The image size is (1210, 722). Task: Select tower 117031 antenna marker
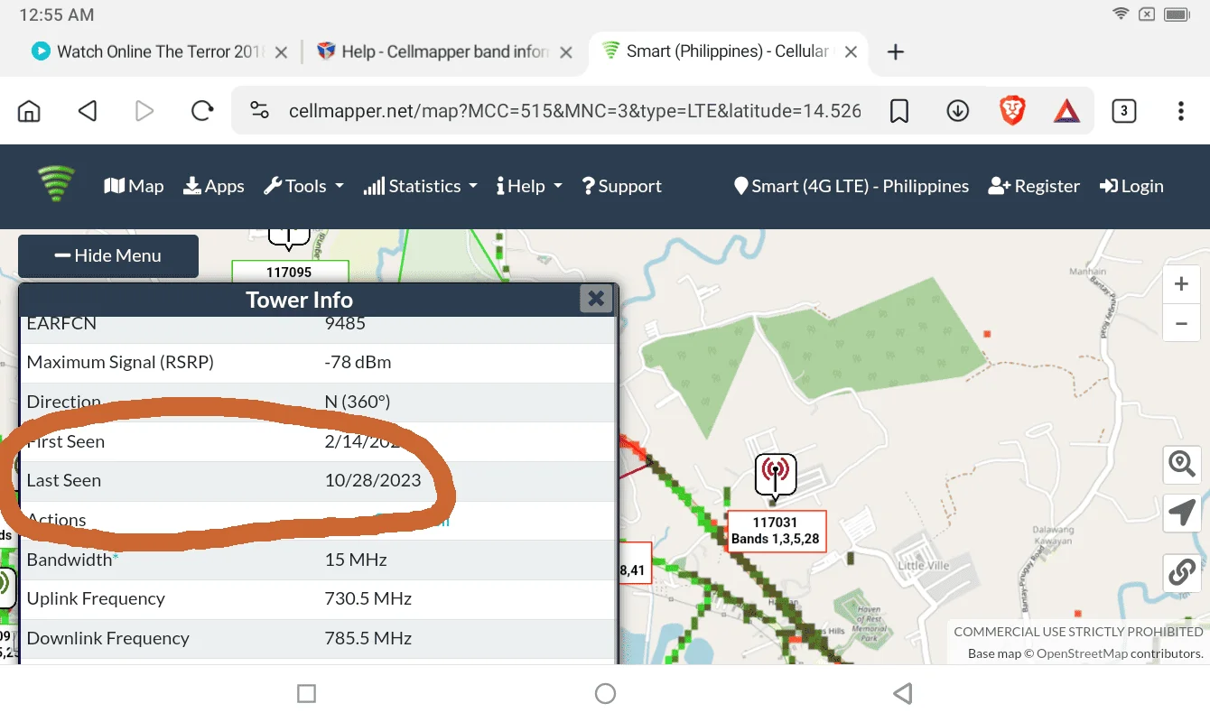pyautogui.click(x=775, y=475)
